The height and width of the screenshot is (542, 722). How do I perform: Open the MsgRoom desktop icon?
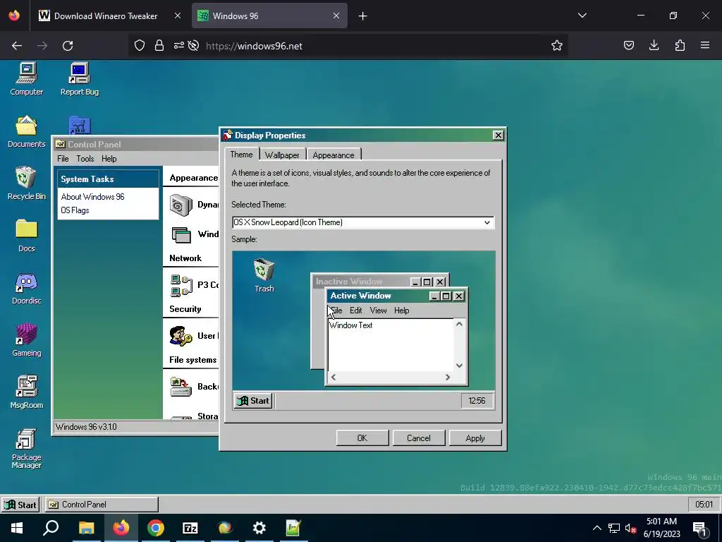[26, 392]
